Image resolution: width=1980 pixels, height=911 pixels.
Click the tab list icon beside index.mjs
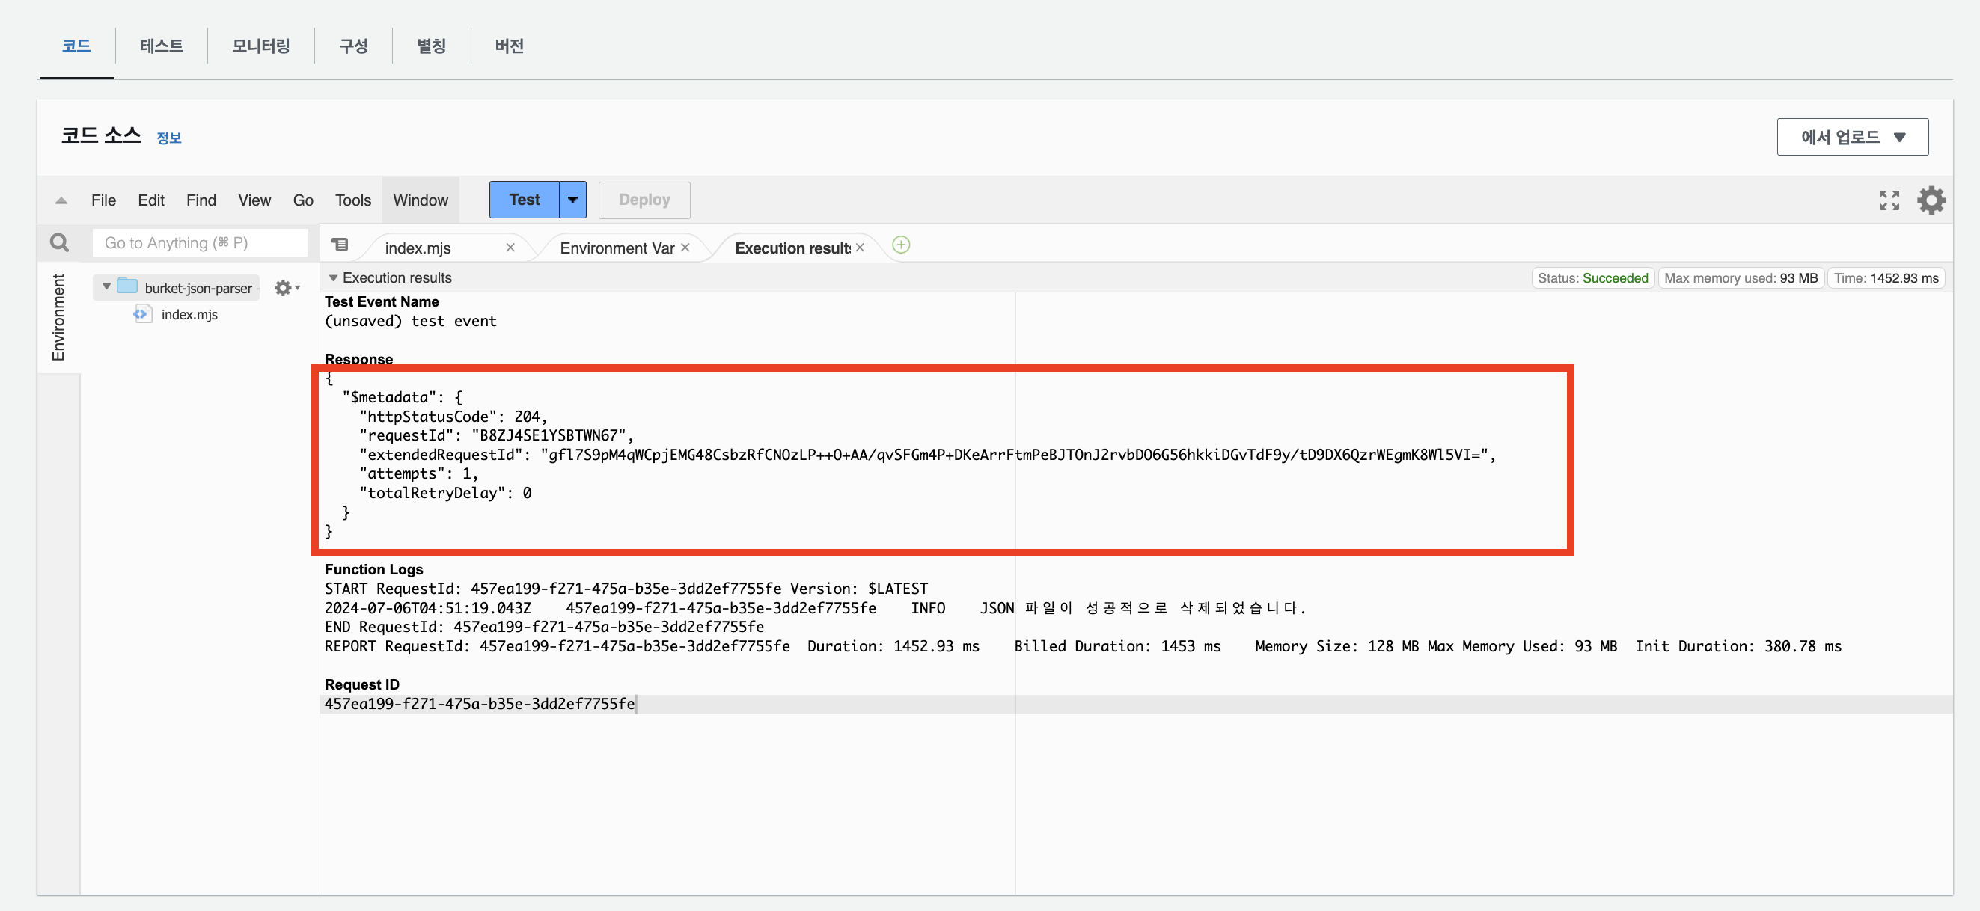340,245
